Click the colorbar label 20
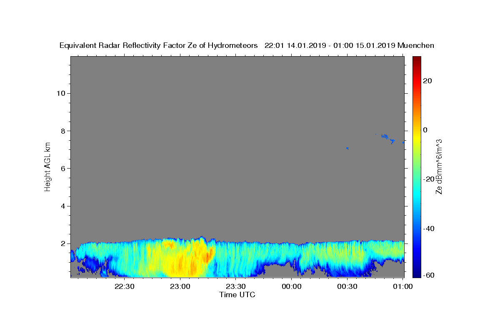The image size is (500, 333). coord(427,81)
